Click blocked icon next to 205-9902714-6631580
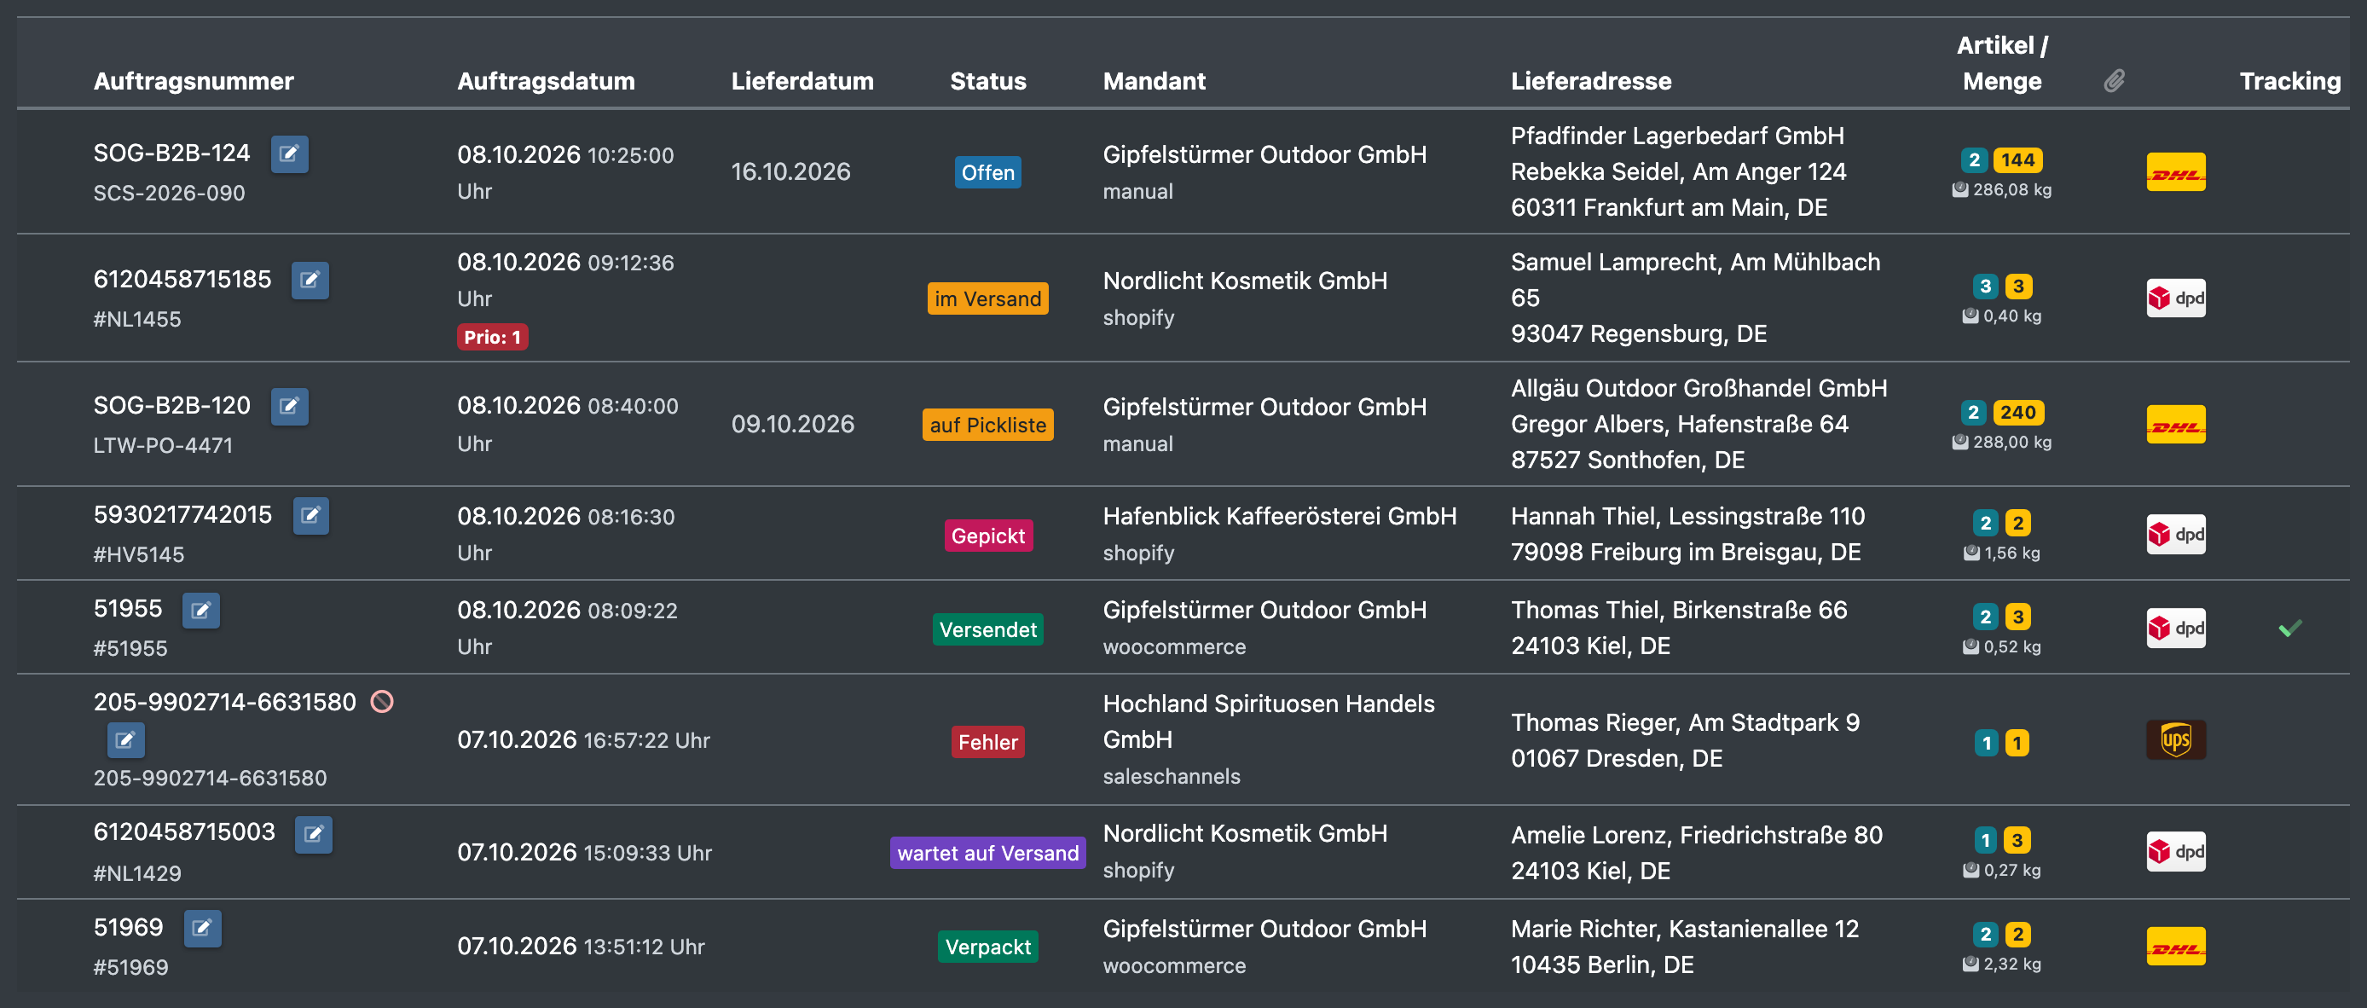The height and width of the screenshot is (1008, 2367). coord(382,702)
